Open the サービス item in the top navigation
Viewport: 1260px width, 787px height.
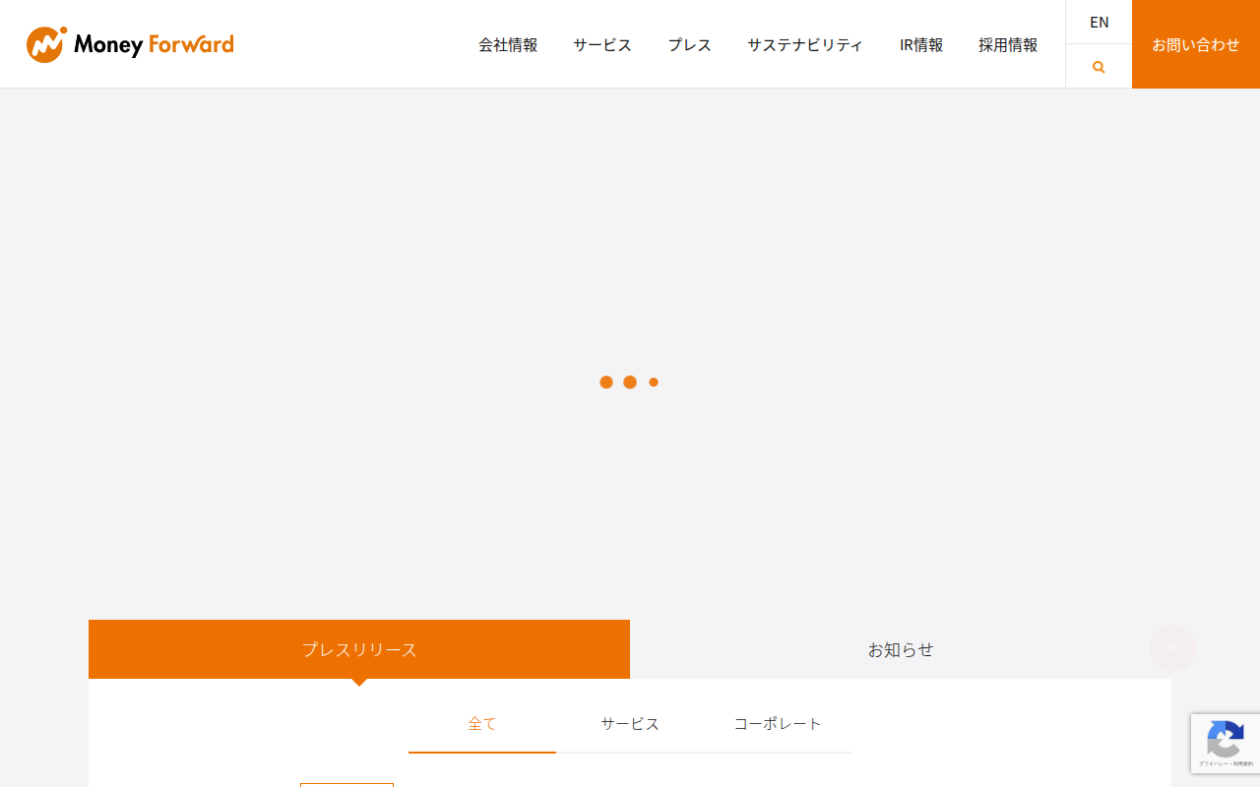point(602,44)
